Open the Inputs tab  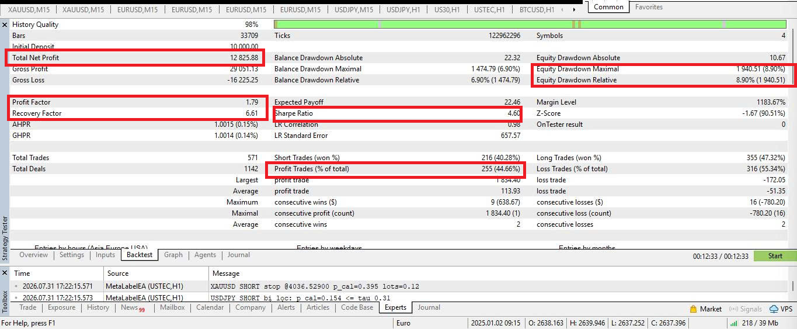pos(105,255)
